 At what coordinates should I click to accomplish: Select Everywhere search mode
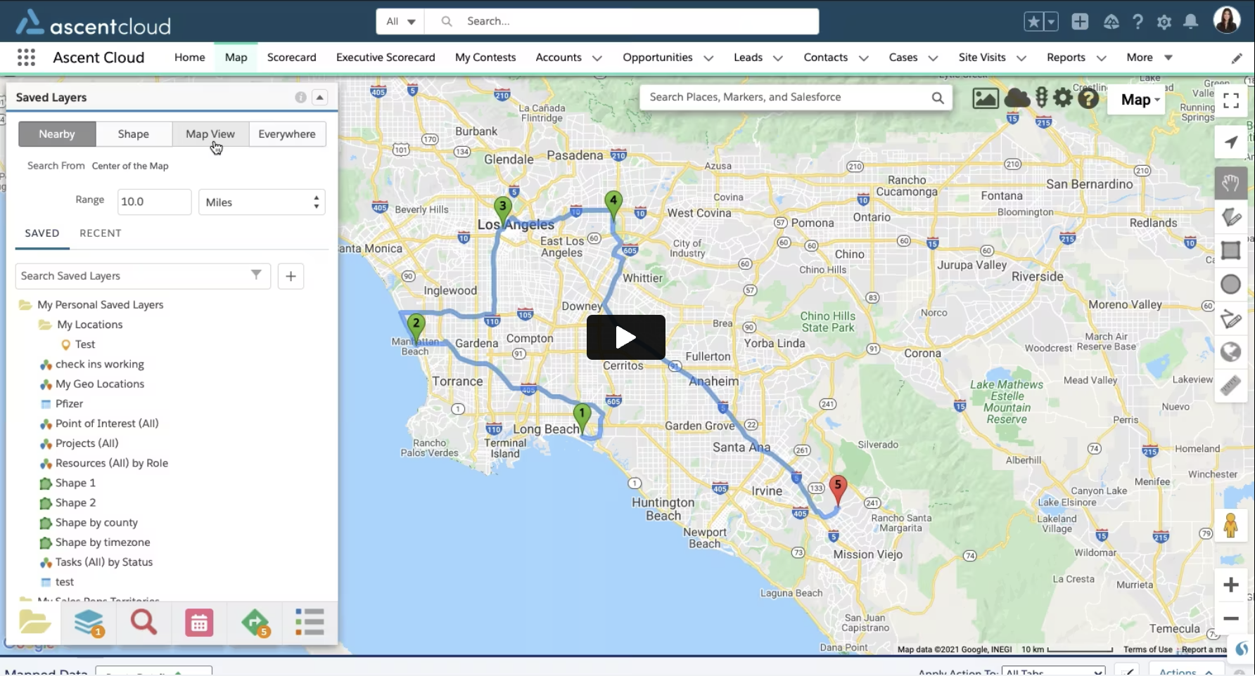tap(287, 134)
